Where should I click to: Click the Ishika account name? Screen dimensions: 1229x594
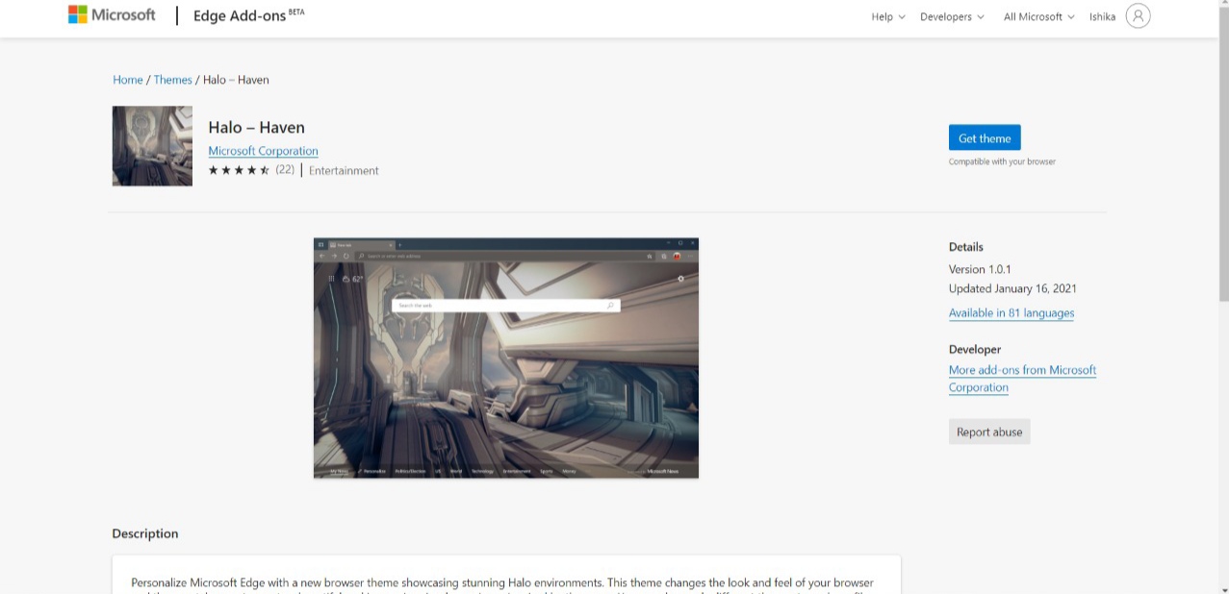click(1102, 16)
